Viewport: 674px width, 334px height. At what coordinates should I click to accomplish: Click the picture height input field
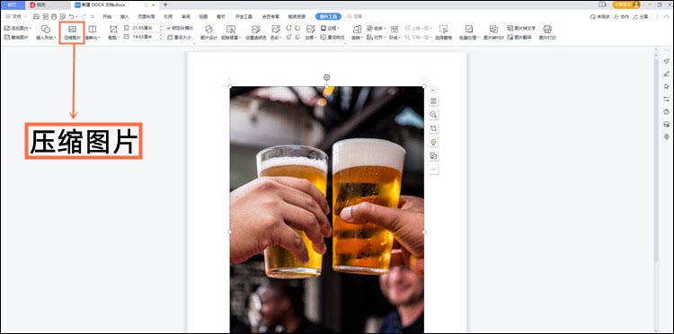pos(146,37)
